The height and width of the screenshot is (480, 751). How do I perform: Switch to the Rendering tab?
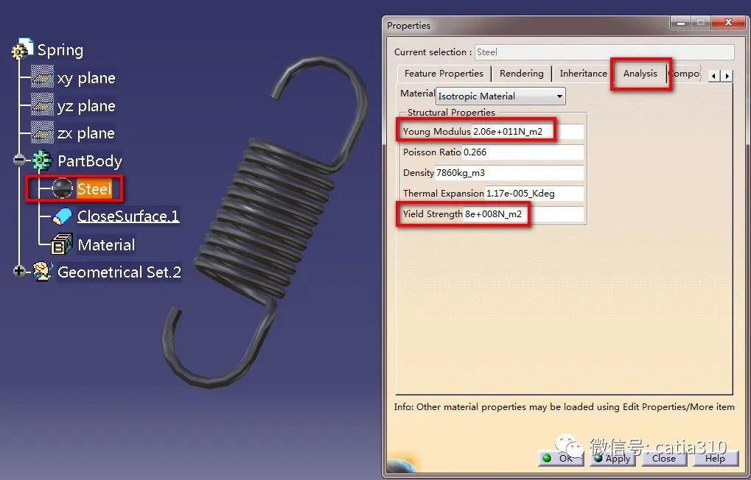(521, 74)
